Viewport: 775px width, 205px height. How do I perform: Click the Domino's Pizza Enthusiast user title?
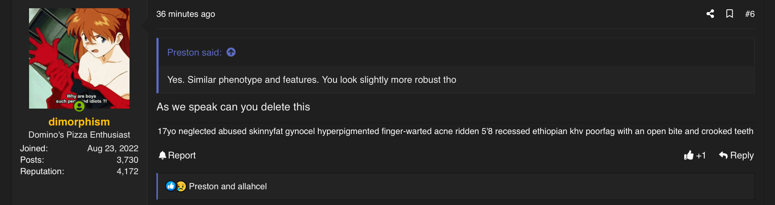pos(79,135)
